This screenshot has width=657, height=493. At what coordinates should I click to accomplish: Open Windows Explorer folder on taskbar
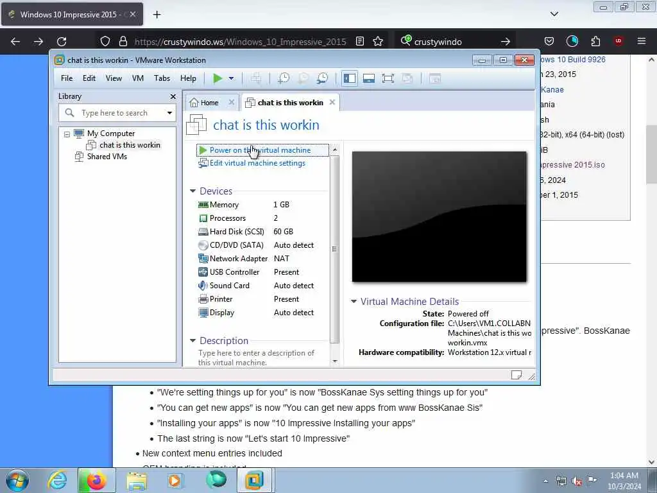(x=137, y=480)
